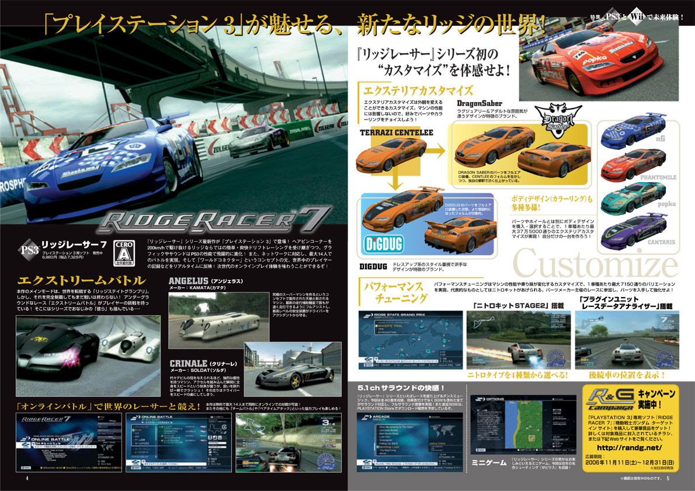Click the CERO A rating mark
Image resolution: width=695 pixels, height=491 pixels.
click(124, 253)
